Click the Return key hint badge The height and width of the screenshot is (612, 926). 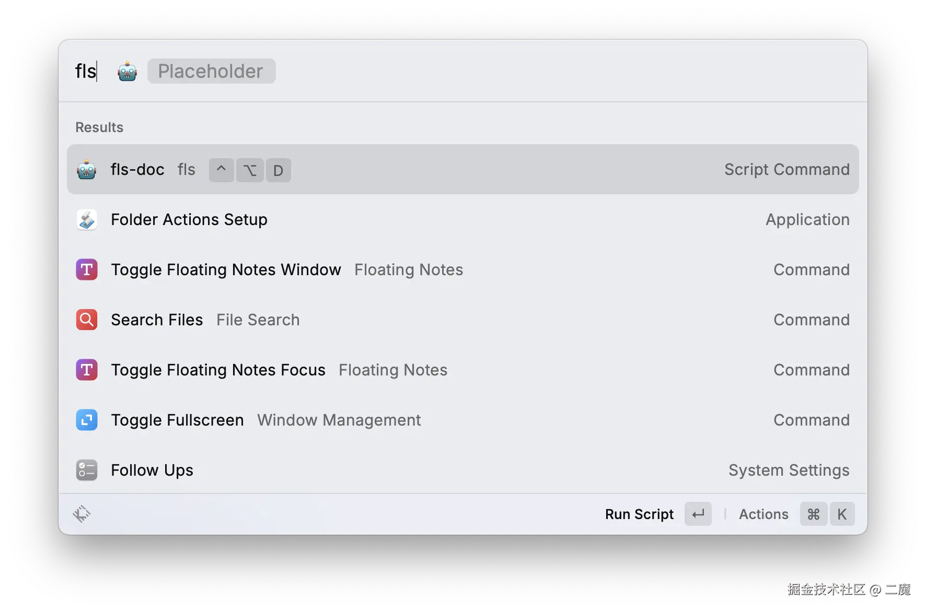(698, 514)
